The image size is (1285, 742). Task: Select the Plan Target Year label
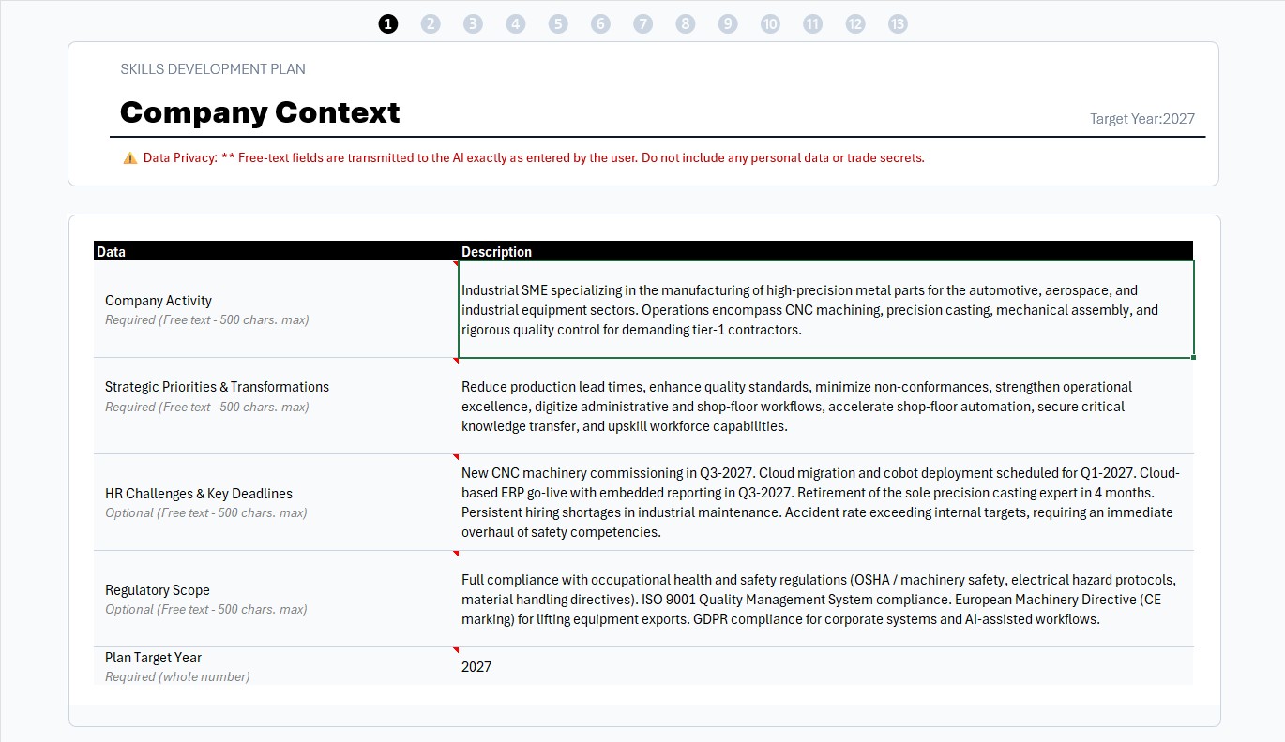pyautogui.click(x=153, y=658)
